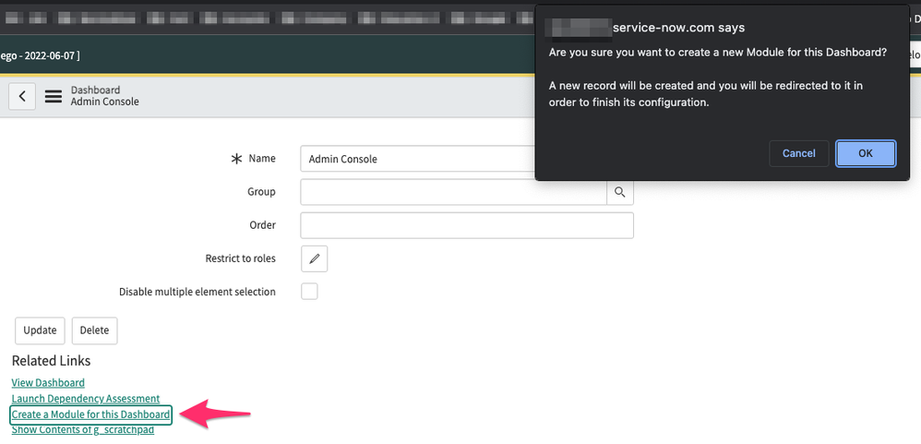
Task: Open the View Dashboard link
Action: [x=48, y=383]
